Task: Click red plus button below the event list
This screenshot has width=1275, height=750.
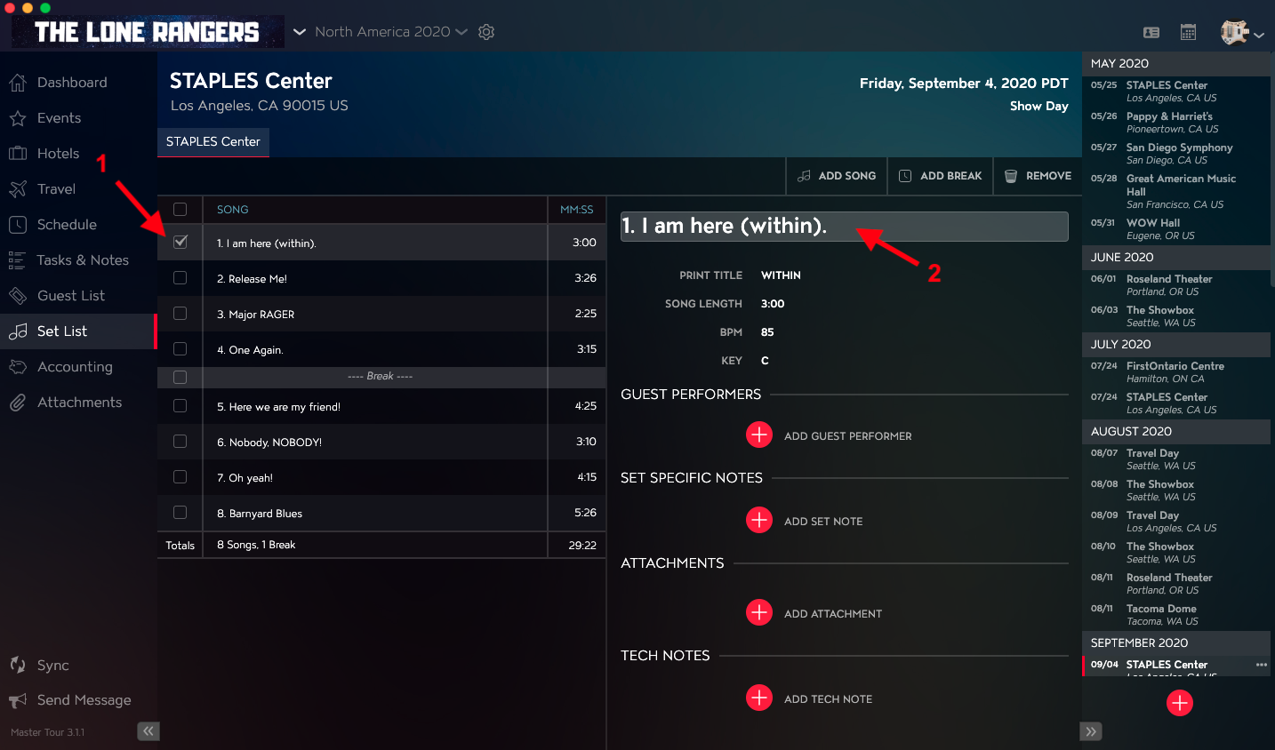Action: tap(1180, 703)
